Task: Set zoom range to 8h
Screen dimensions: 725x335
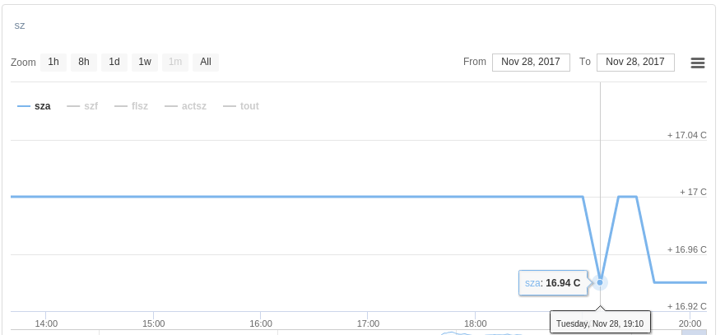Action: (84, 62)
